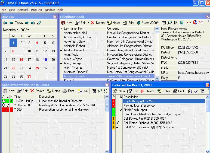Open the armey.house.gov URL link
210x153 pixels.
(193, 73)
